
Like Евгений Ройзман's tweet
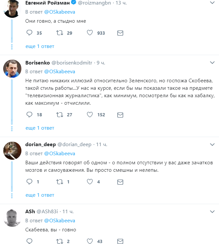90,33
